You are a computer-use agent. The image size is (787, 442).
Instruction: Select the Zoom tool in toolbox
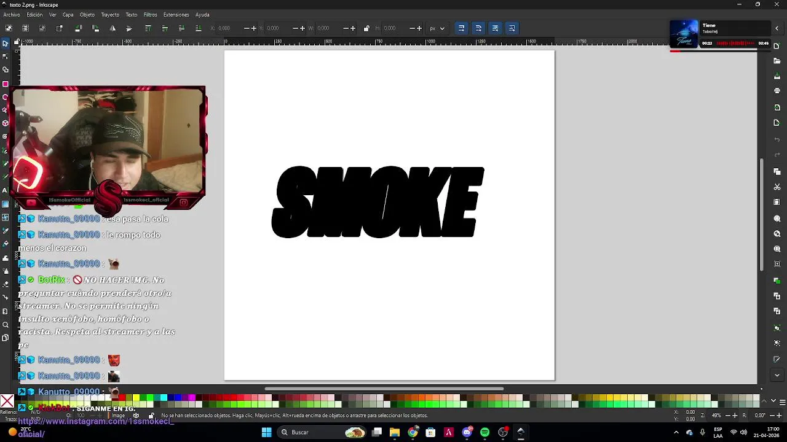tap(6, 325)
